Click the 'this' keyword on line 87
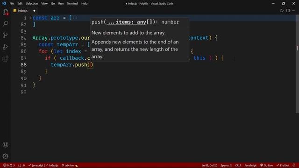 click(x=199, y=58)
